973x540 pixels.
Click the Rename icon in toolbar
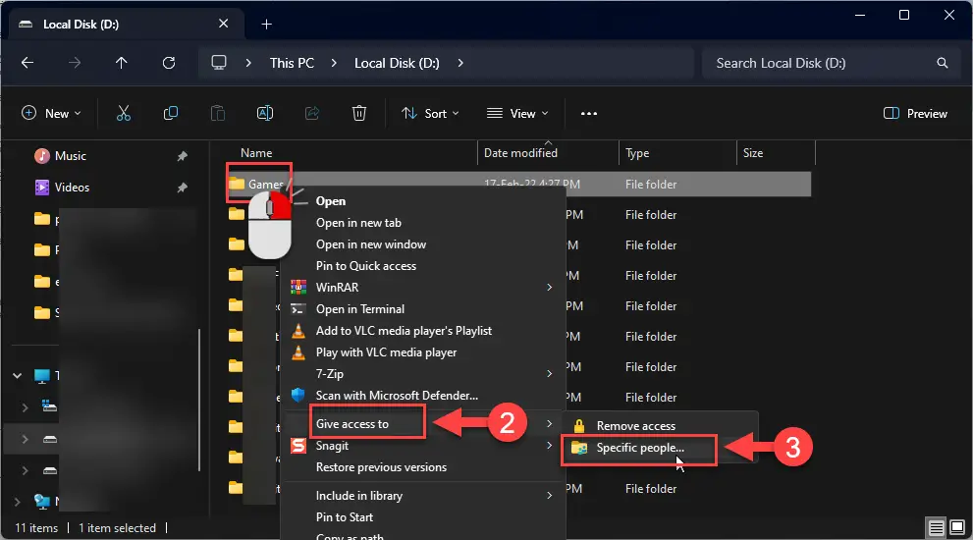coord(264,113)
